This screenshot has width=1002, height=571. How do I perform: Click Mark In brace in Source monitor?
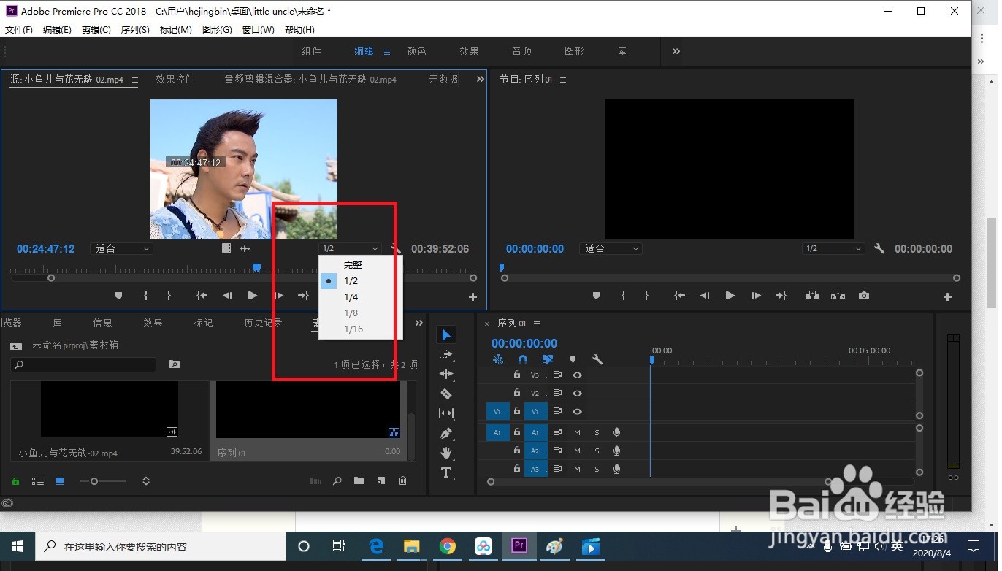145,296
